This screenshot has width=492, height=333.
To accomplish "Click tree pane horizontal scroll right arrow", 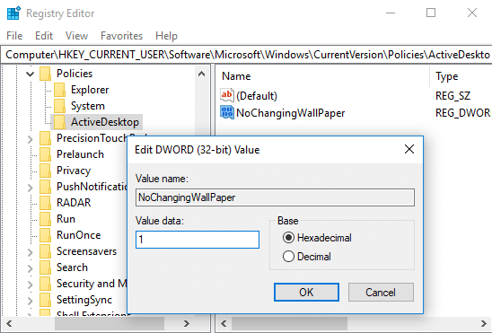I will 187,324.
